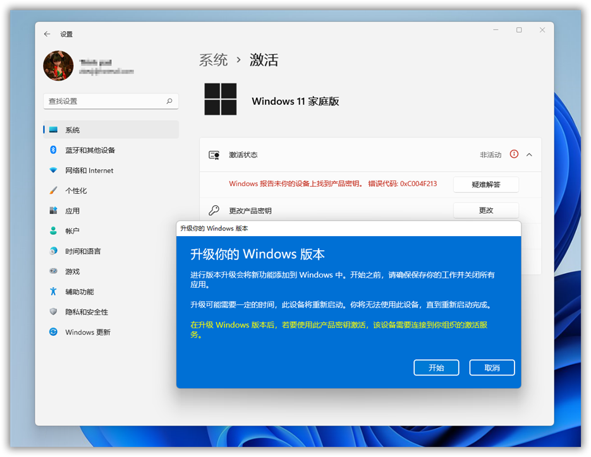The width and height of the screenshot is (591, 457).
Task: Click the 疑难解答 button
Action: [x=486, y=184]
